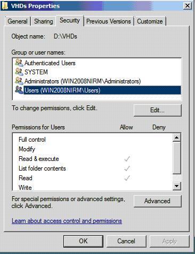Select Users (WIN2008NIRM\Users) entry
This screenshot has height=254, width=195.
tap(97, 90)
